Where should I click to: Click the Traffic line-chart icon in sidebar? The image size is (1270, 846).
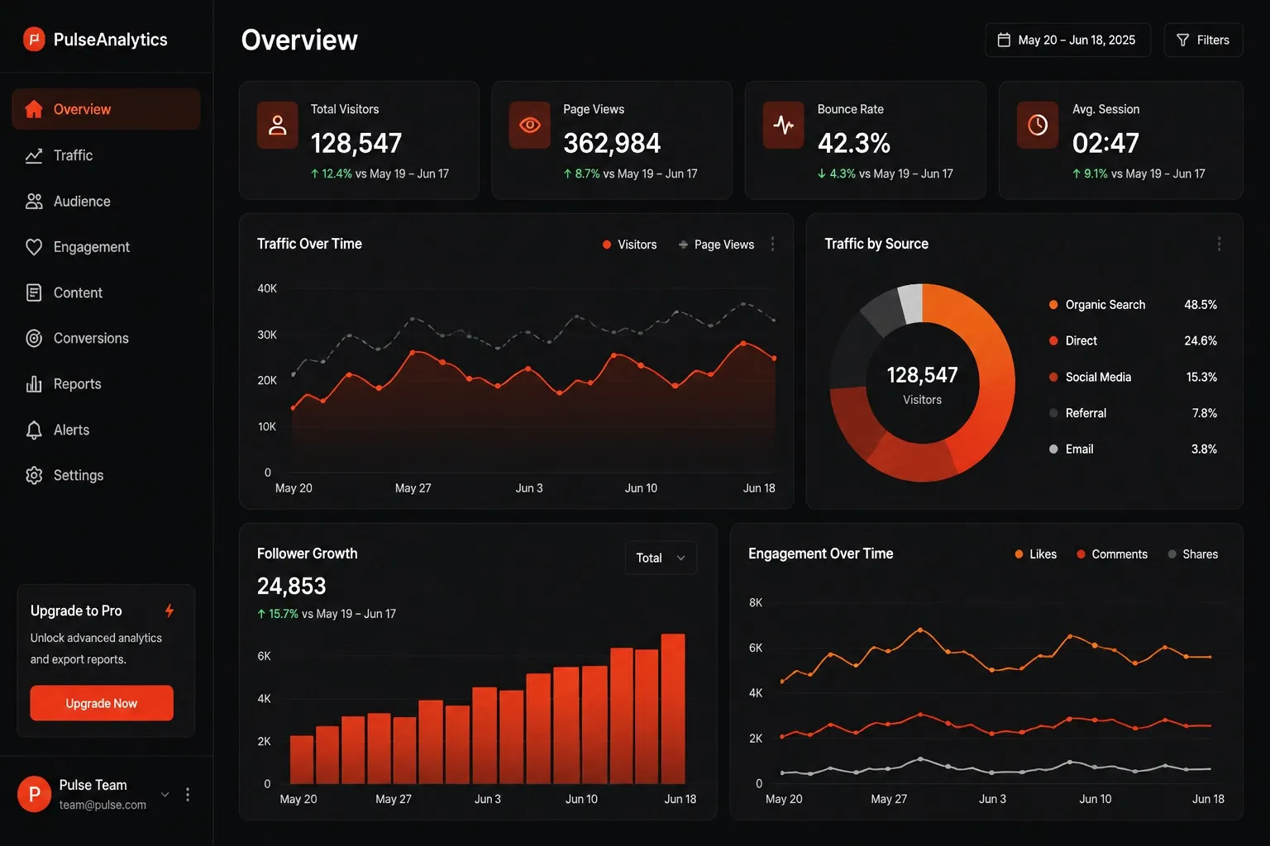(34, 155)
